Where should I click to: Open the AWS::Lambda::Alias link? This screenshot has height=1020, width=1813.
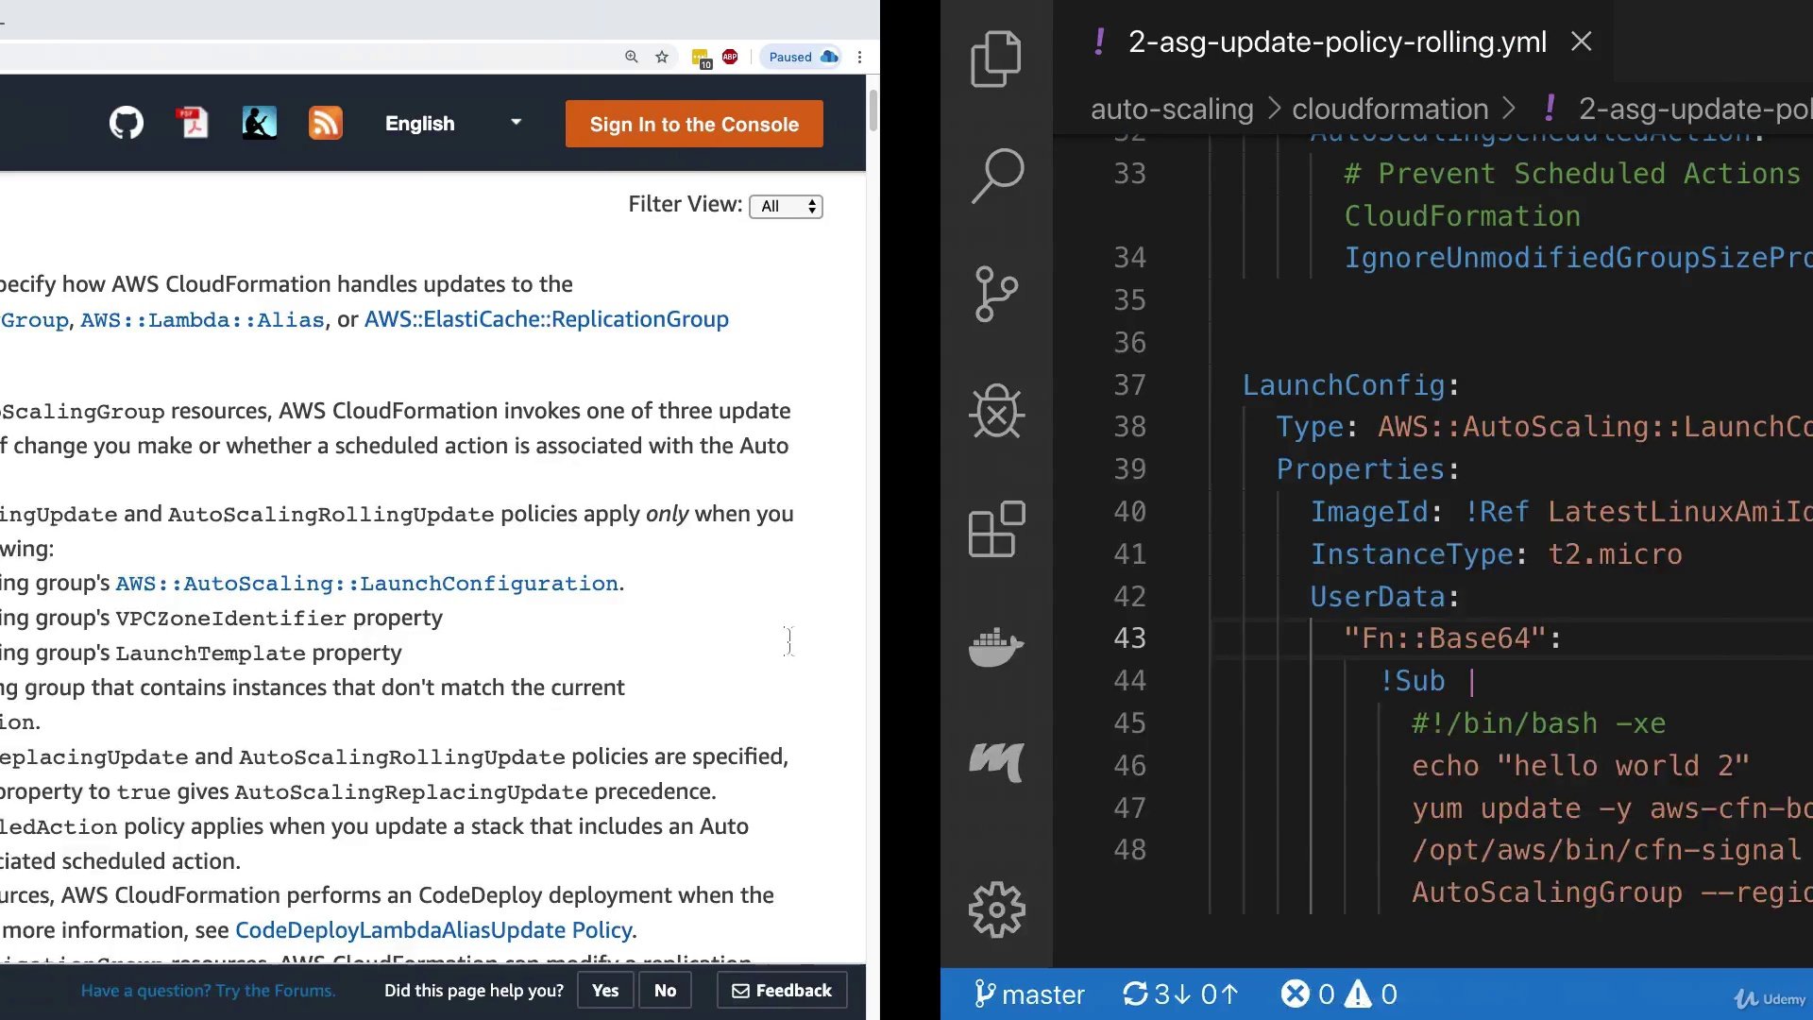202,320
